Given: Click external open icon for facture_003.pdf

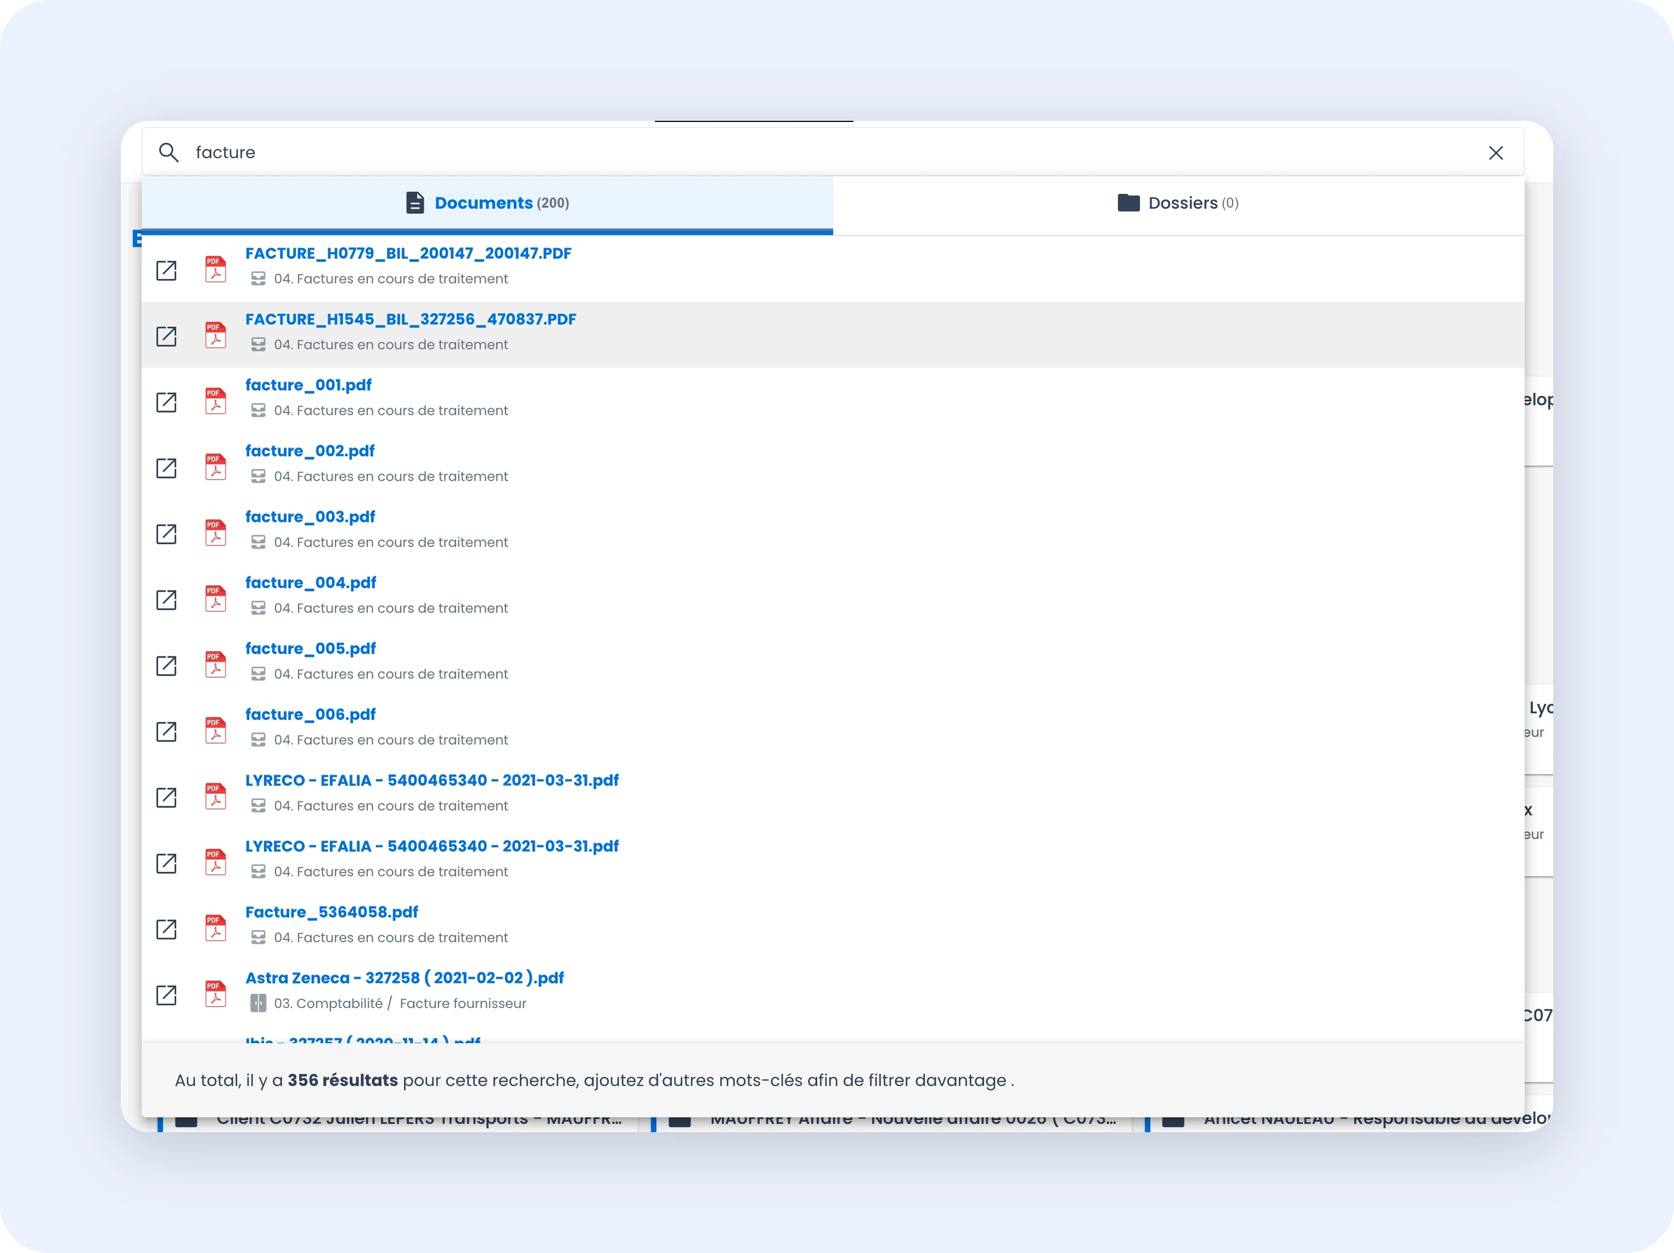Looking at the screenshot, I should (166, 534).
